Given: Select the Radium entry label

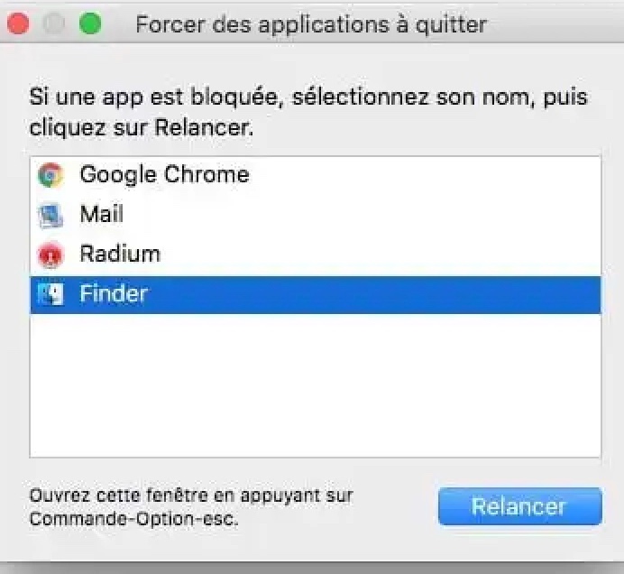Looking at the screenshot, I should pos(120,255).
